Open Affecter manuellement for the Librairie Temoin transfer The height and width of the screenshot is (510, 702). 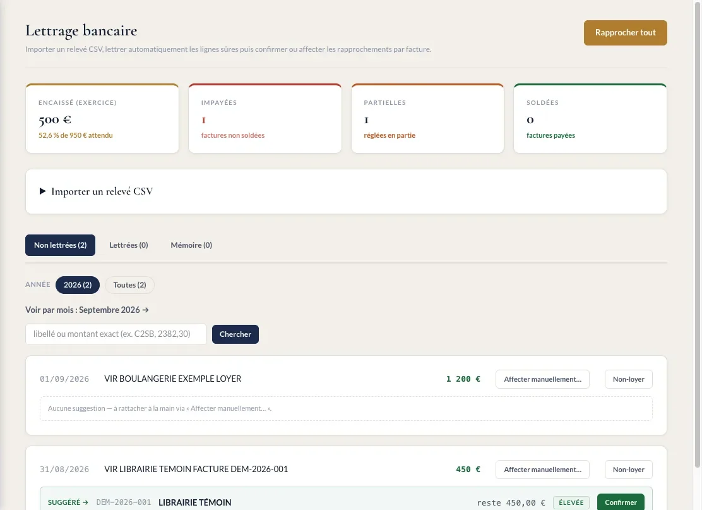(542, 470)
